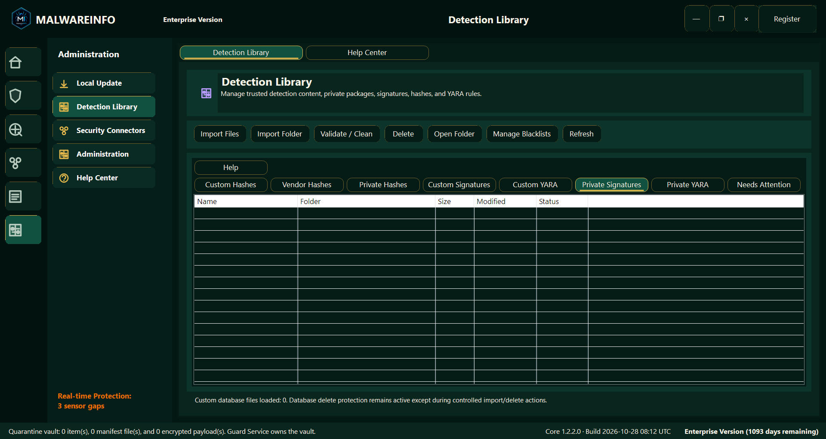Open the Scan crosshair icon in rail
826x439 pixels.
[x=23, y=130]
